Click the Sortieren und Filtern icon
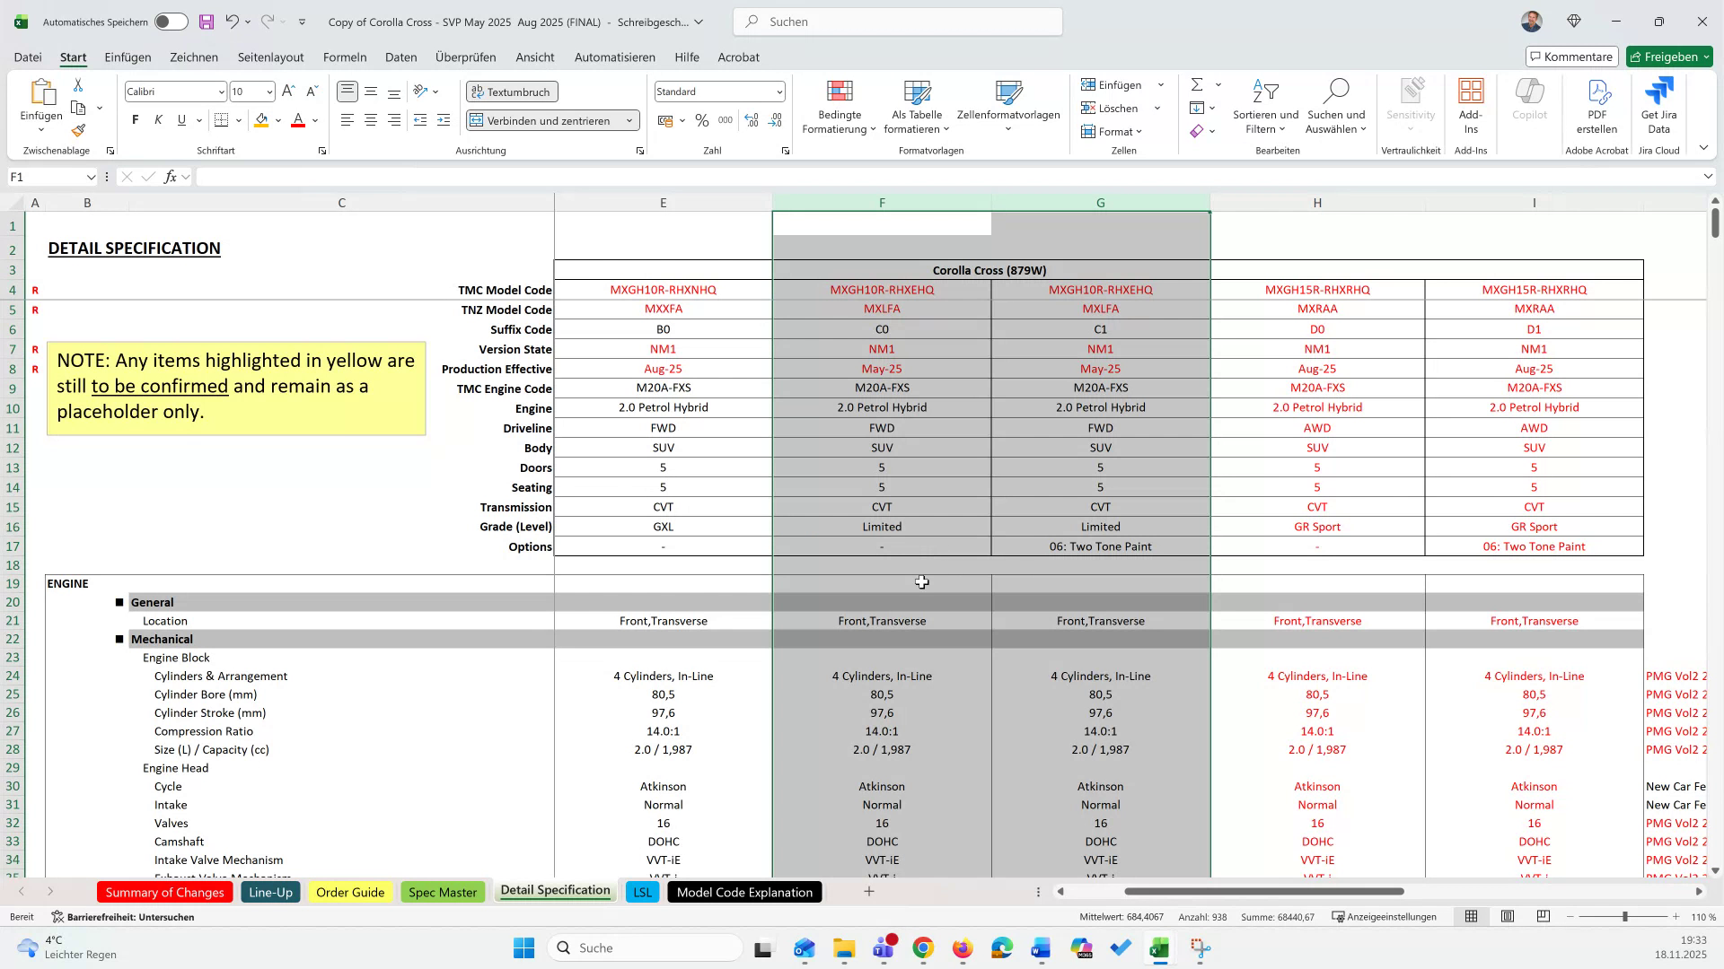1724x969 pixels. [1265, 106]
